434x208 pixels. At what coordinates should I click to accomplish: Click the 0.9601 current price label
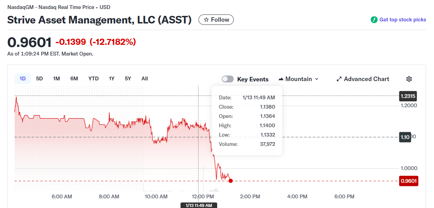pyautogui.click(x=408, y=181)
